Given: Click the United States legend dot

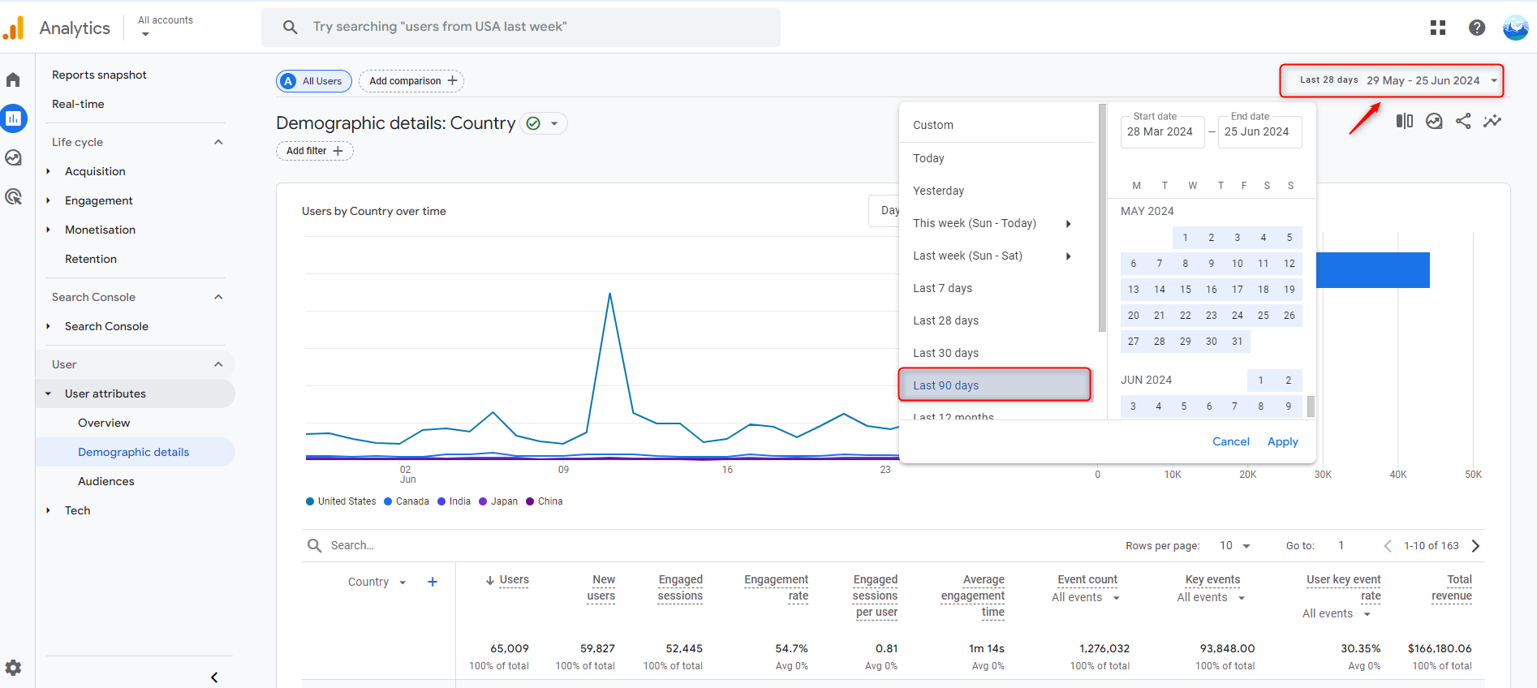Looking at the screenshot, I should tap(310, 501).
